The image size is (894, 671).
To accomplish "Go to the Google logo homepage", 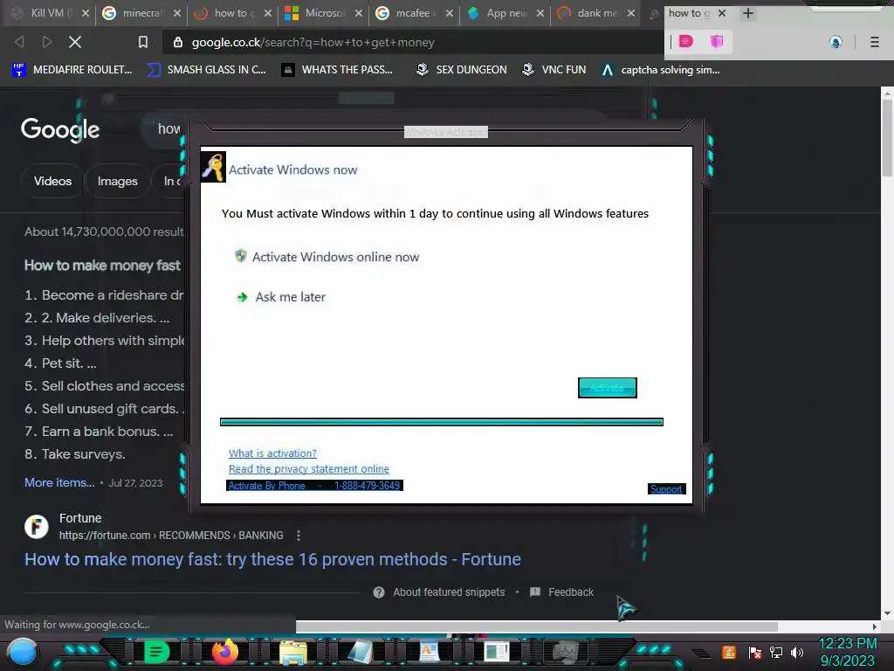I will coord(60,129).
